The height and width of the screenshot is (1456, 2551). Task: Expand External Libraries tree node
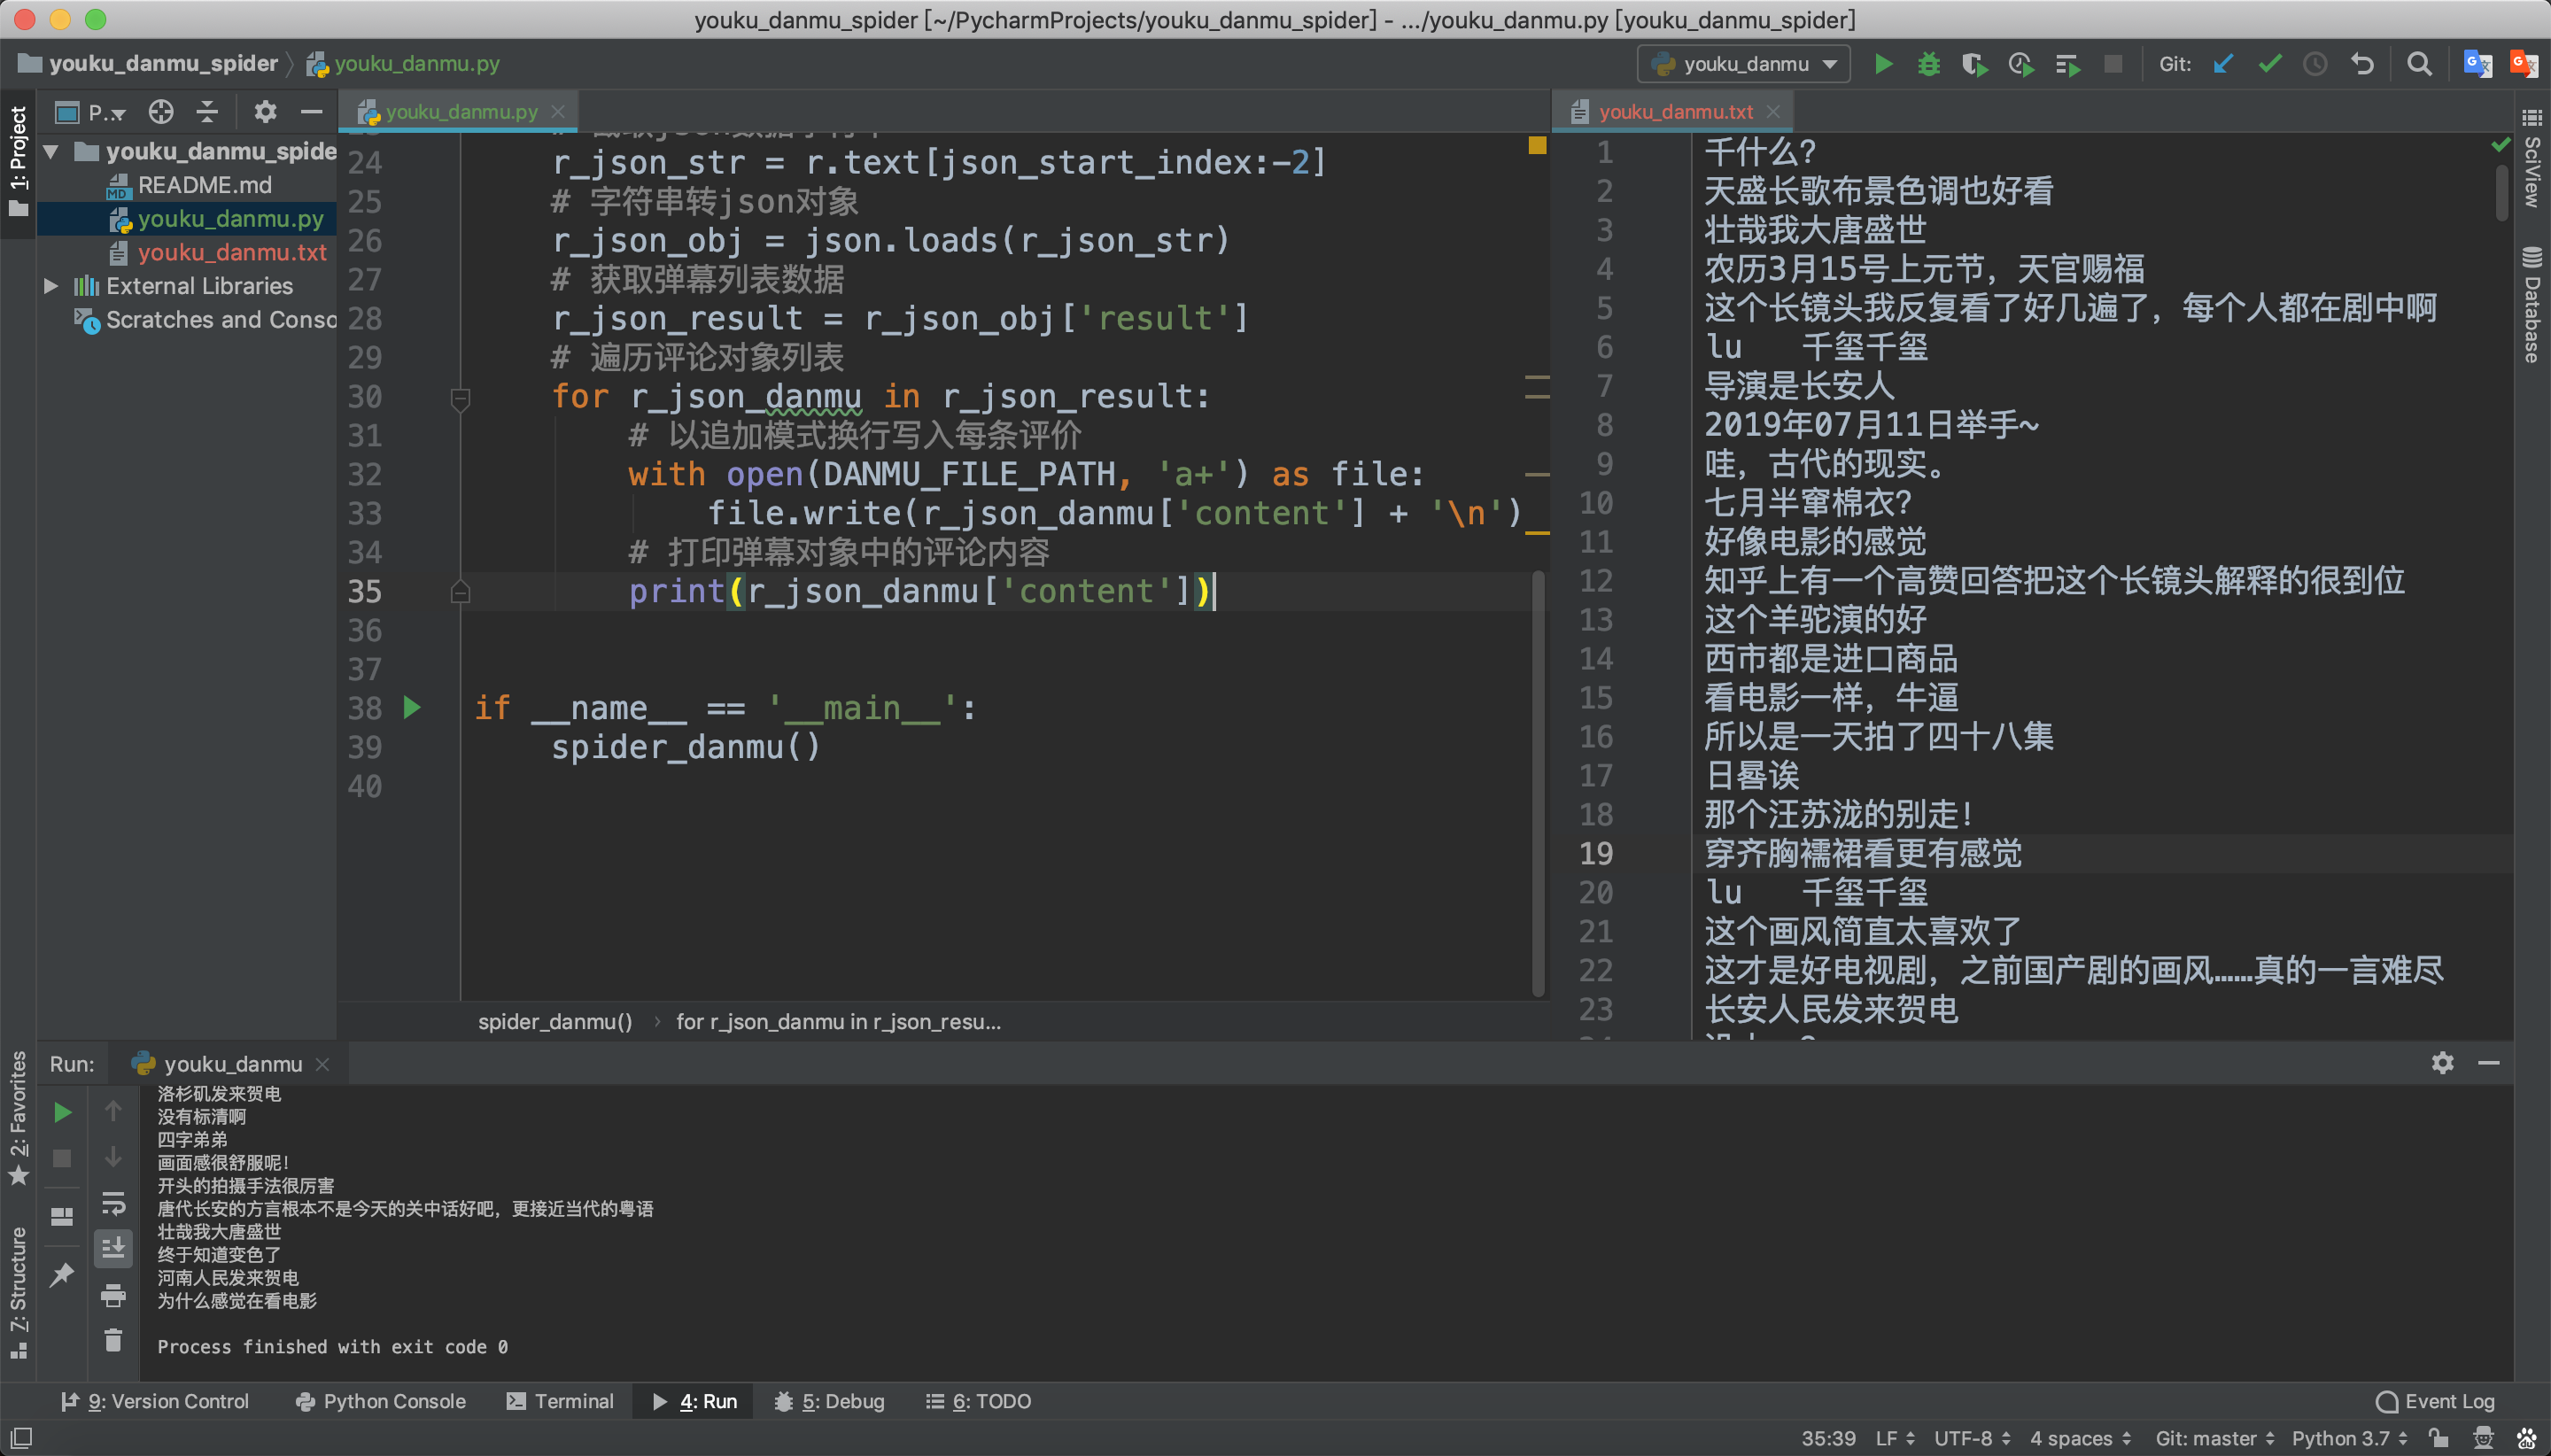(51, 286)
